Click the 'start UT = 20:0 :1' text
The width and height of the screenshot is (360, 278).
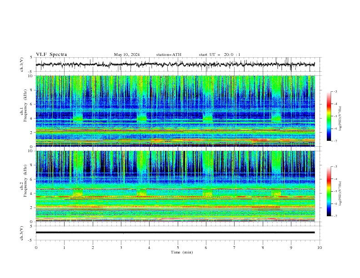pos(220,55)
